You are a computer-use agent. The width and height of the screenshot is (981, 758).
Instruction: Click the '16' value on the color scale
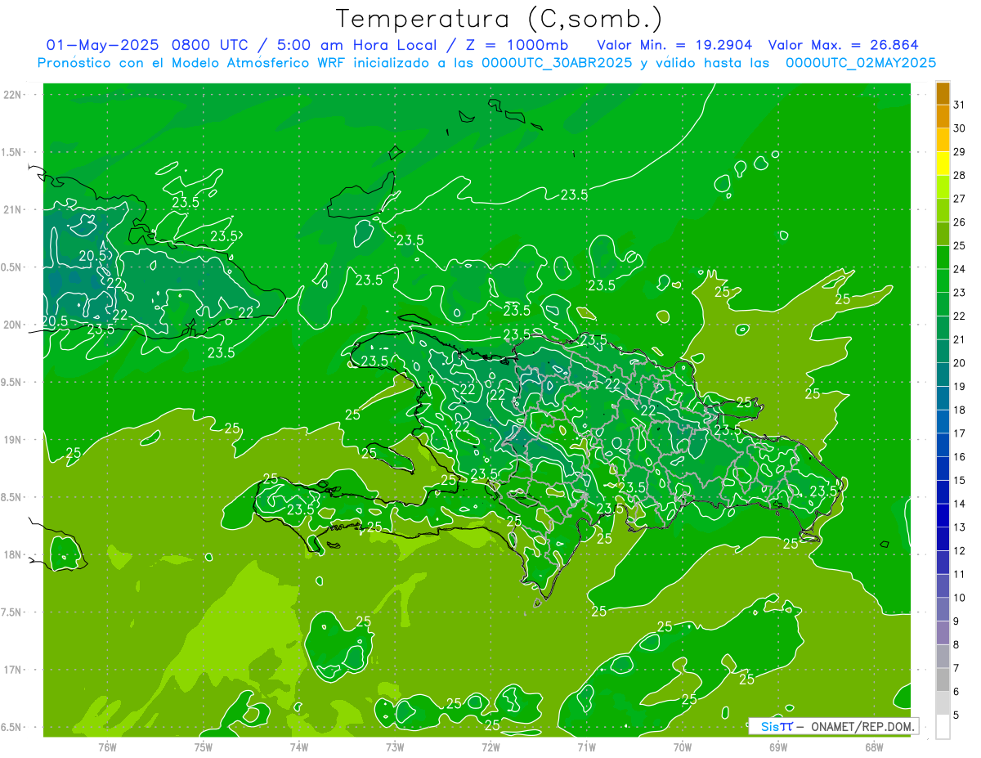(960, 456)
